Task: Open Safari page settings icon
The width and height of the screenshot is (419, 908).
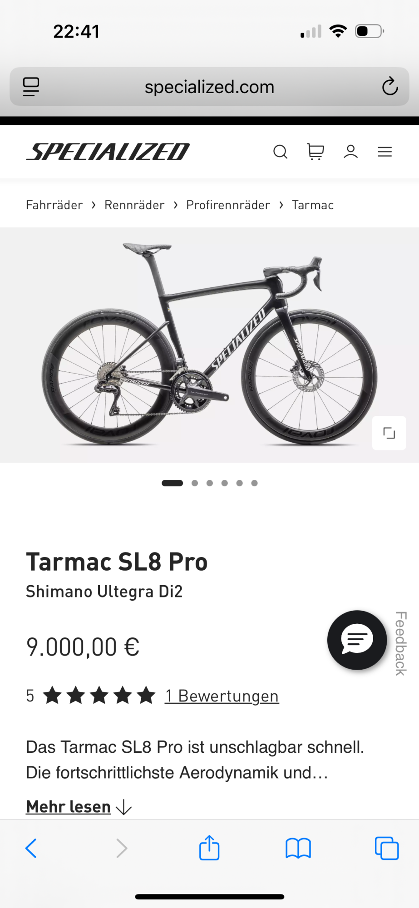Action: point(31,87)
